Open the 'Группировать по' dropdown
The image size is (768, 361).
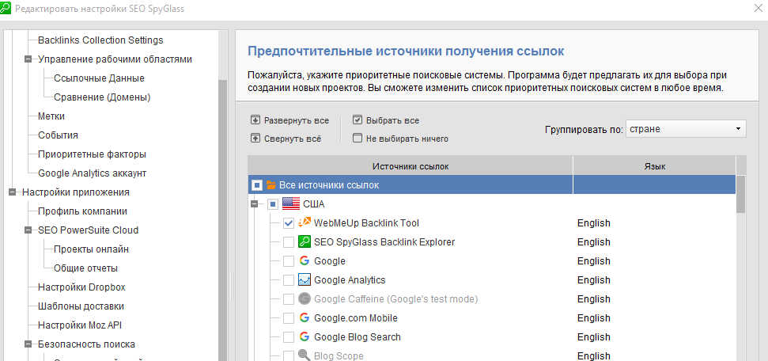click(685, 129)
